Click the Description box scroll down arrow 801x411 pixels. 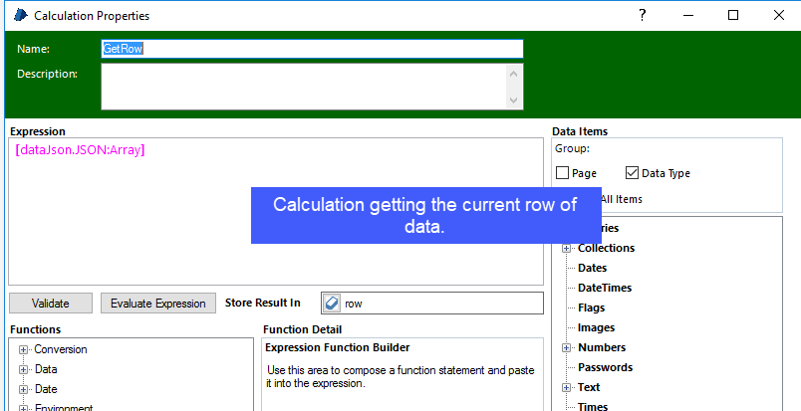(514, 101)
